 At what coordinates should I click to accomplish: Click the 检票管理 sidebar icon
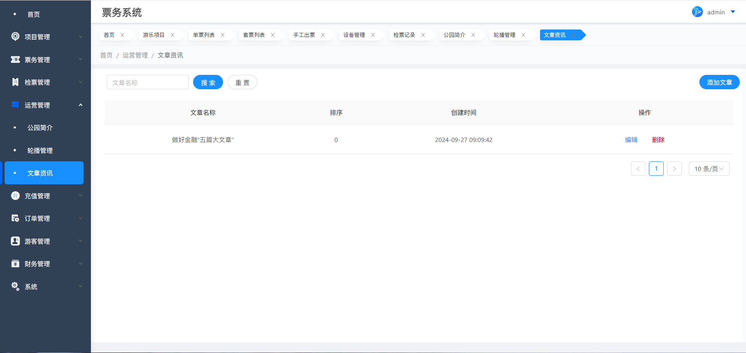15,82
